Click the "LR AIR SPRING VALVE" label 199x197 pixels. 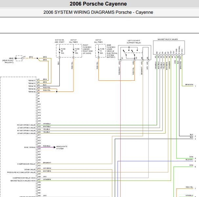pos(27,133)
